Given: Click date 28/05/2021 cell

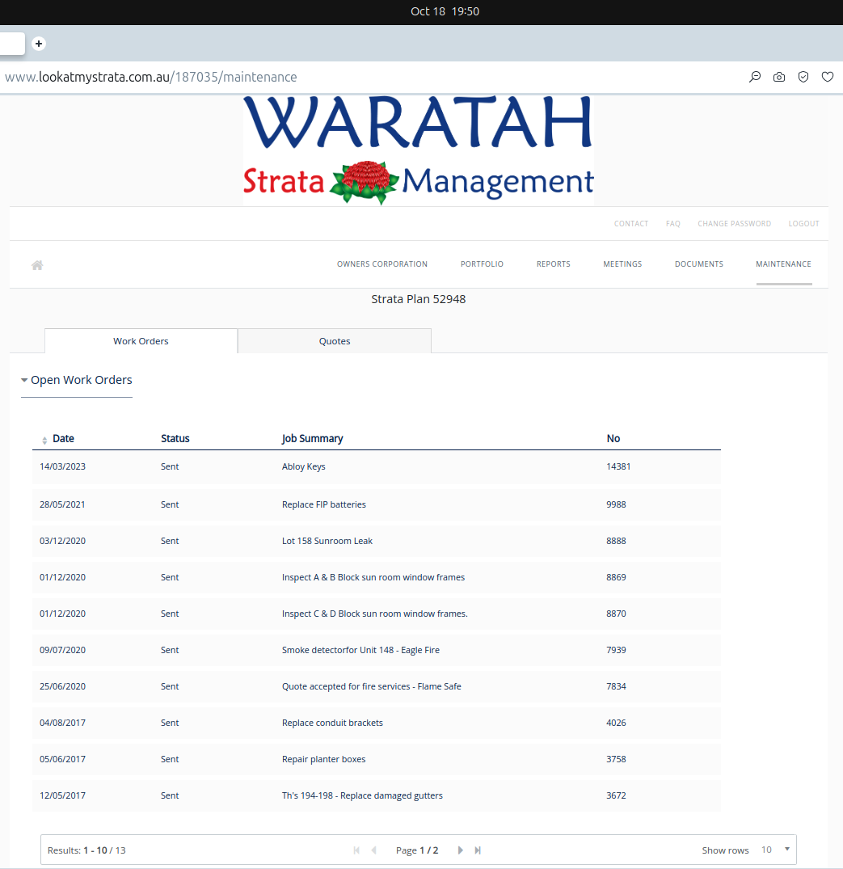Looking at the screenshot, I should click(x=62, y=504).
